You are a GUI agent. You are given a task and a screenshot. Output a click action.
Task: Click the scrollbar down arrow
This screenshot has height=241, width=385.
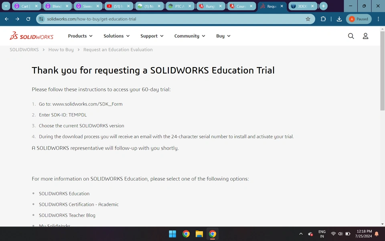tap(382, 224)
